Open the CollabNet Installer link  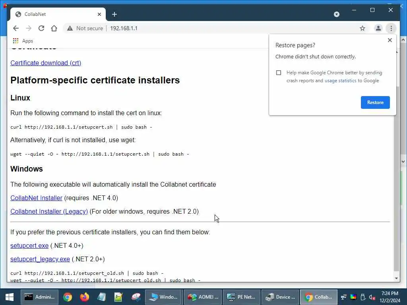36,198
